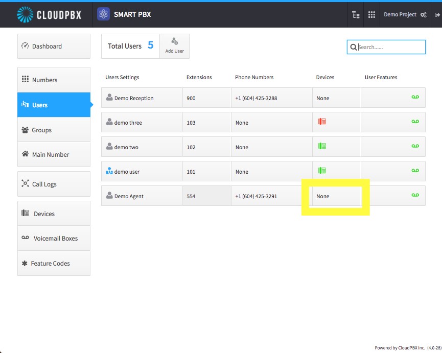Open the apps grid icon in header
Viewport: 442px width, 353px height.
[371, 15]
